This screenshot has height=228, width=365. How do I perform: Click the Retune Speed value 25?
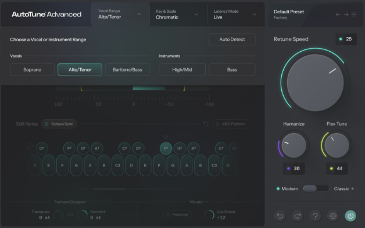coord(346,39)
